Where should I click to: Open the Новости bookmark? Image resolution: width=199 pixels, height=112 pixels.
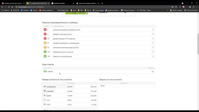pos(34,10)
